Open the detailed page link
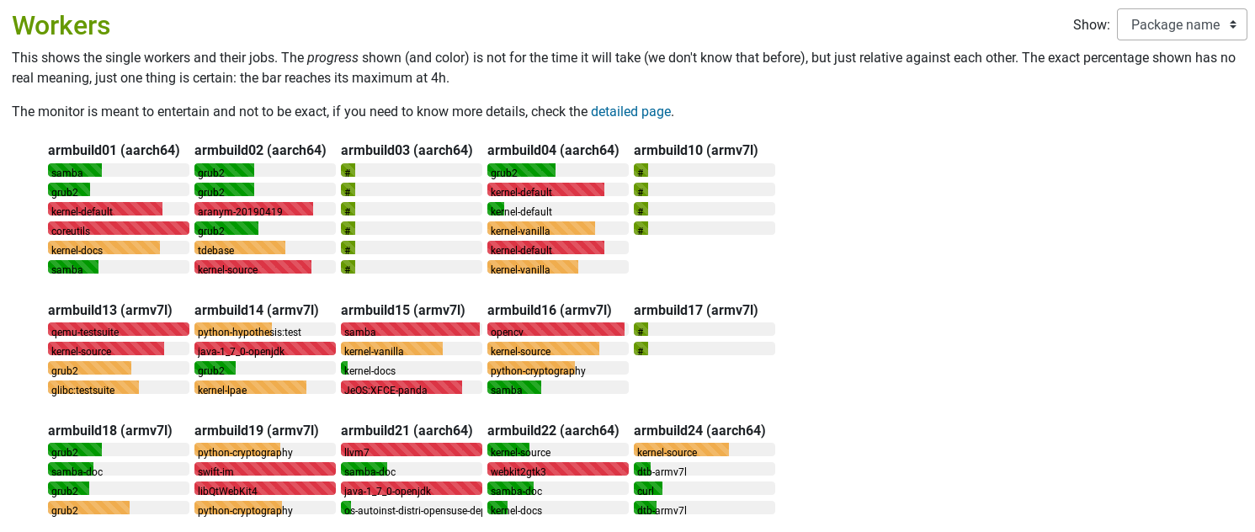 pos(630,111)
